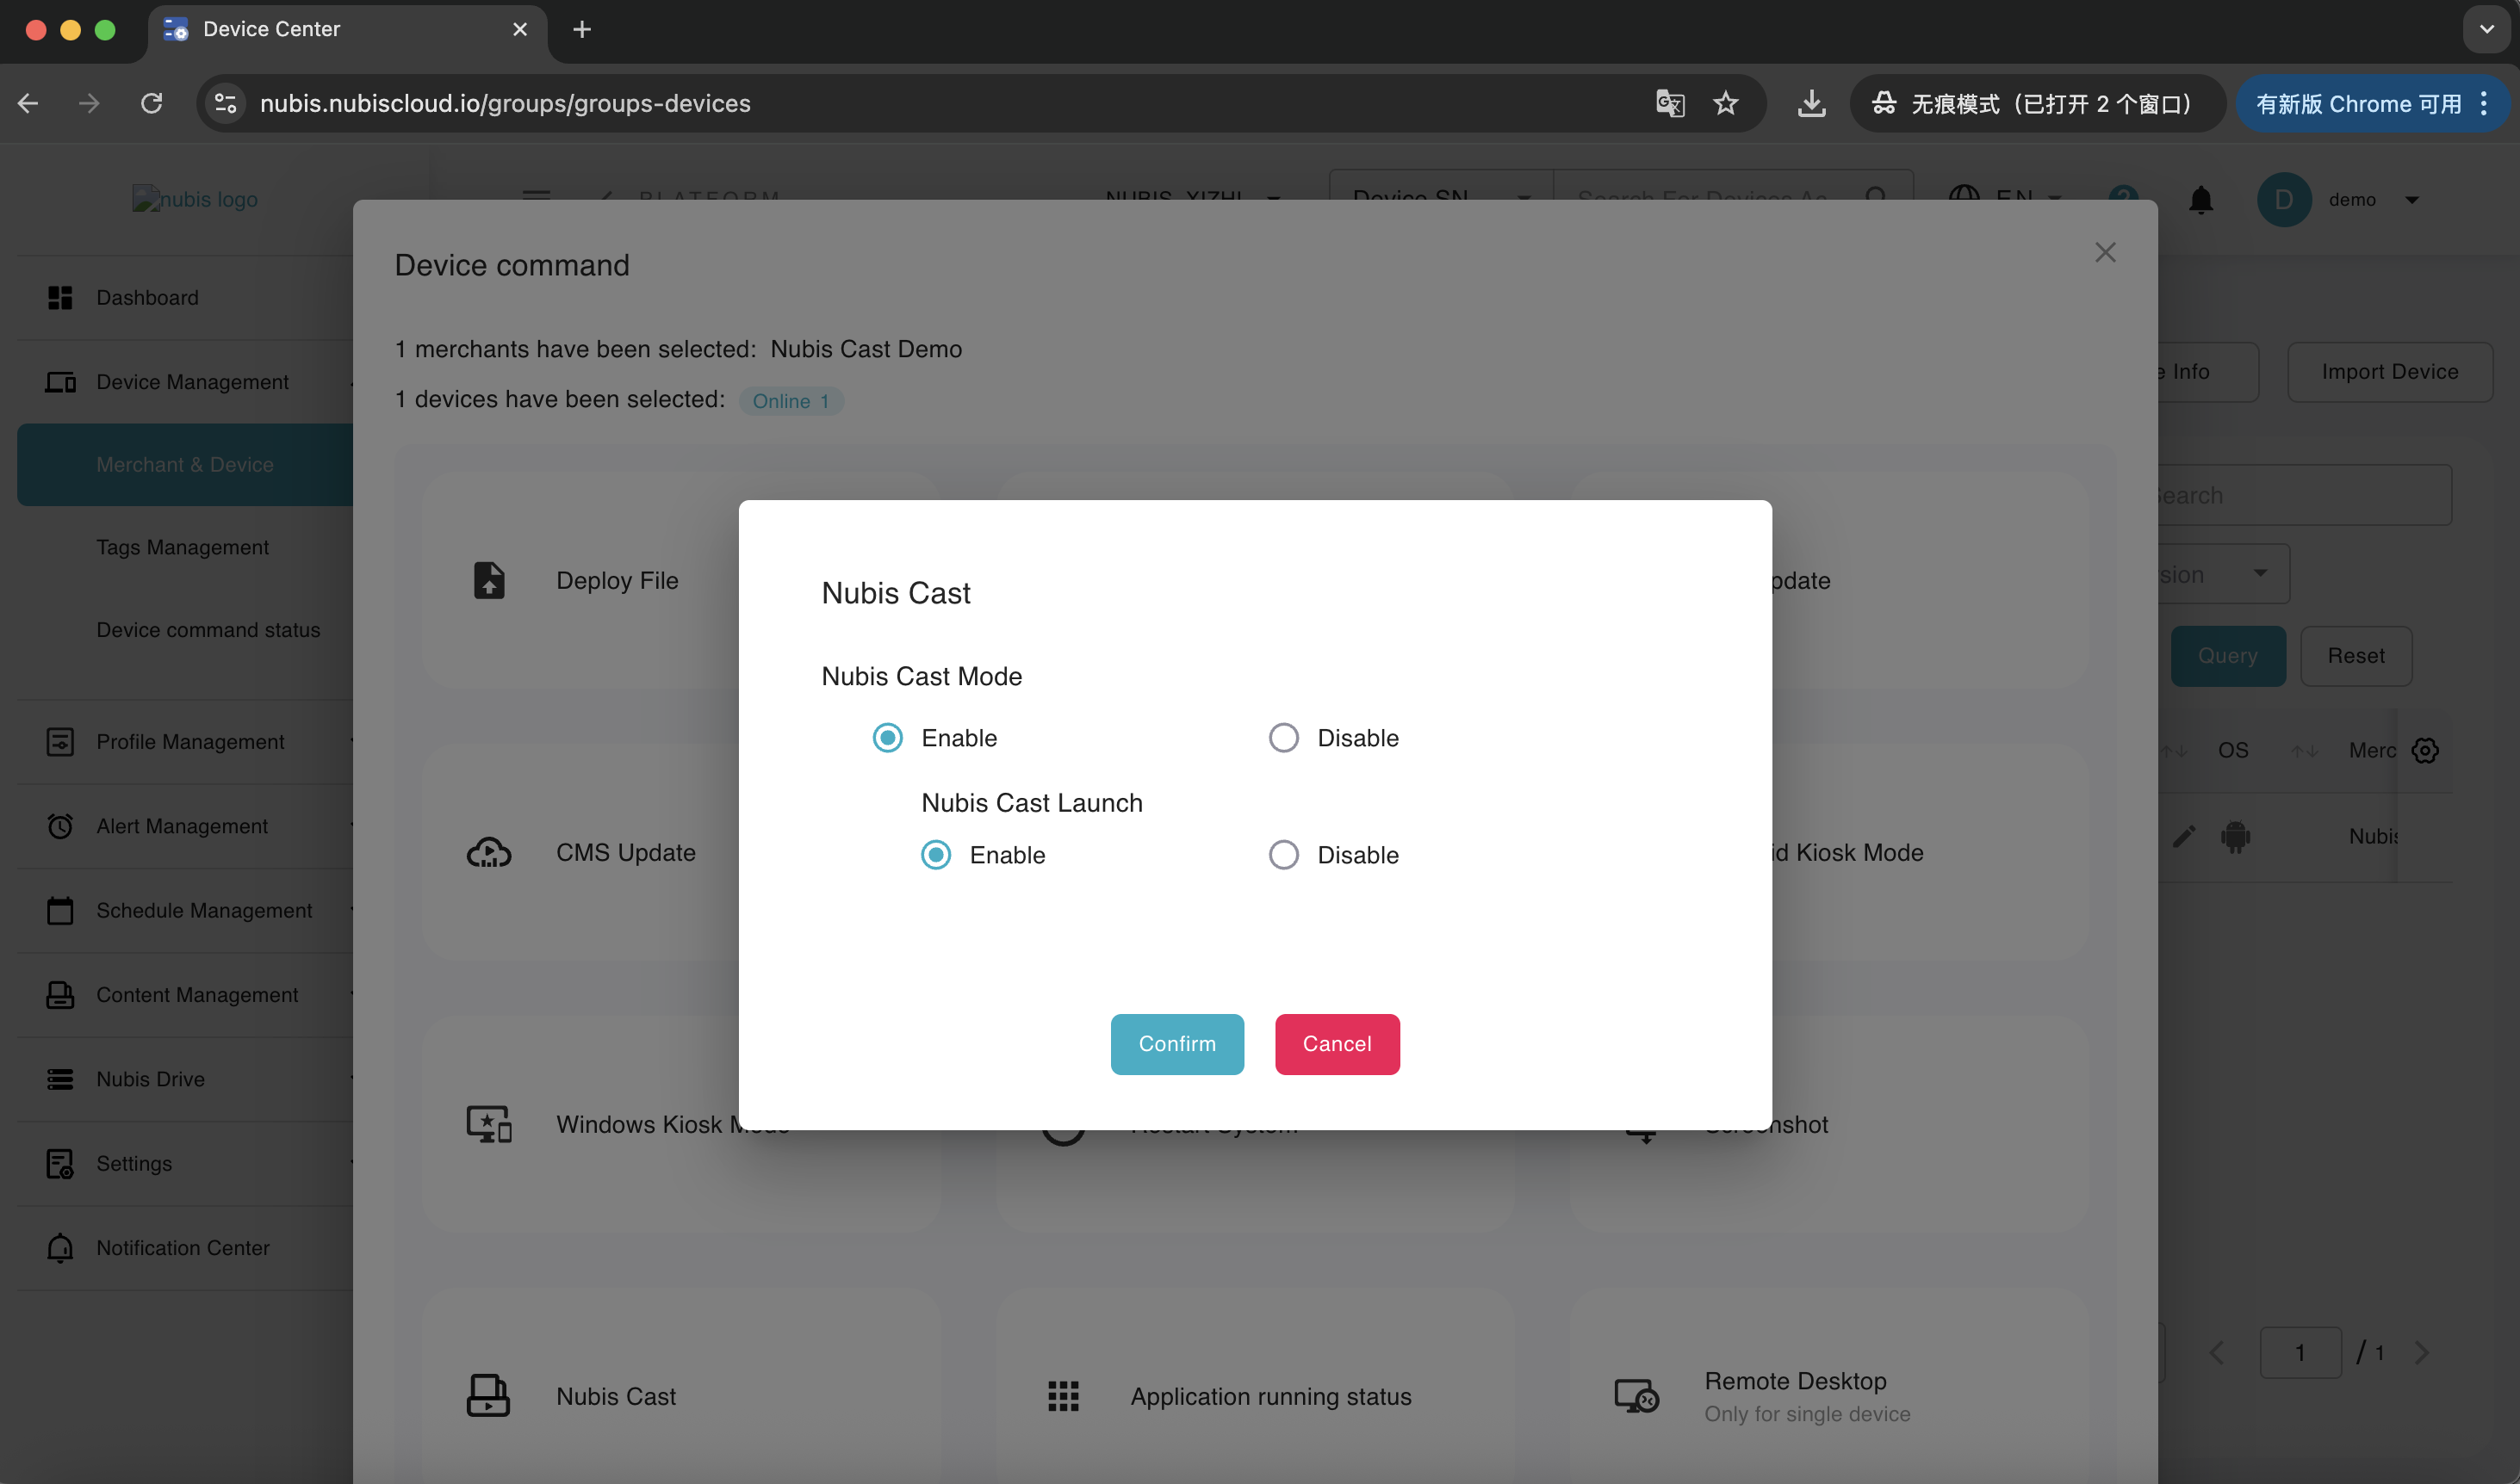Confirm the Nubis Cast settings
The height and width of the screenshot is (1484, 2520).
[x=1176, y=1044]
